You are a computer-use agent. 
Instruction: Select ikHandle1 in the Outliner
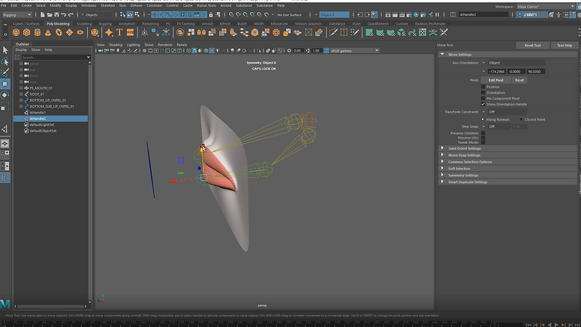pos(38,112)
